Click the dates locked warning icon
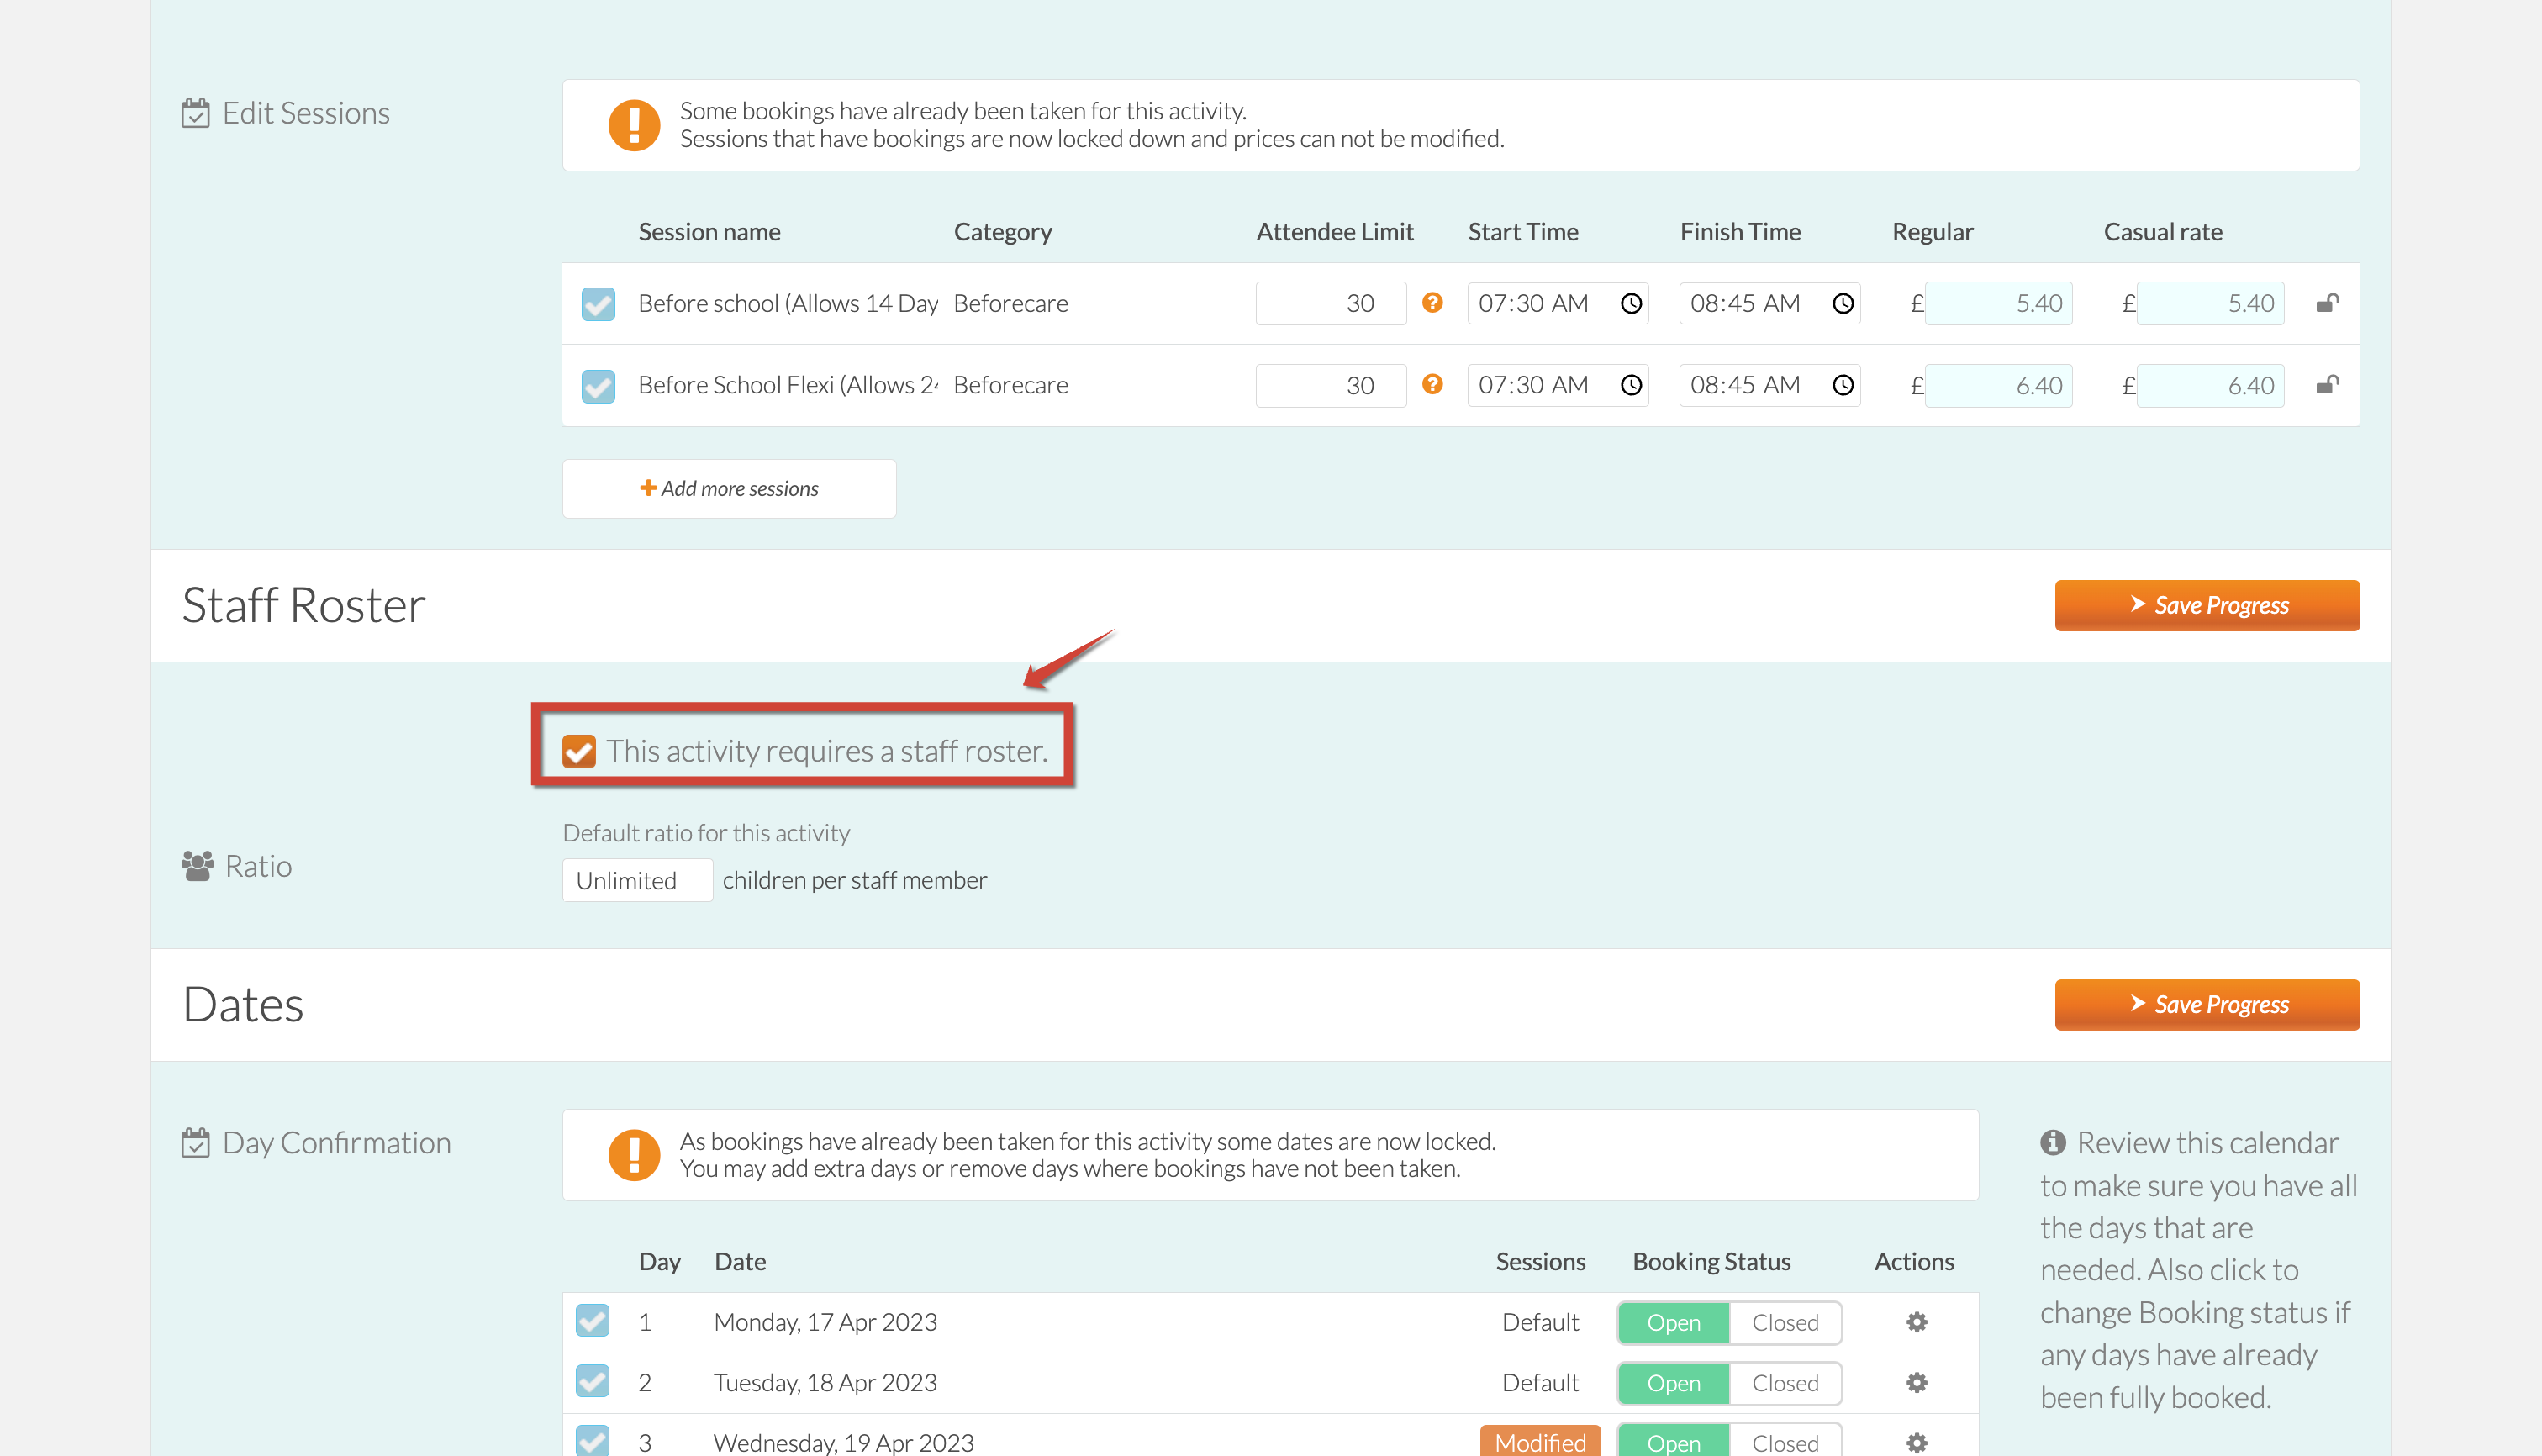Image resolution: width=2542 pixels, height=1456 pixels. [634, 1155]
